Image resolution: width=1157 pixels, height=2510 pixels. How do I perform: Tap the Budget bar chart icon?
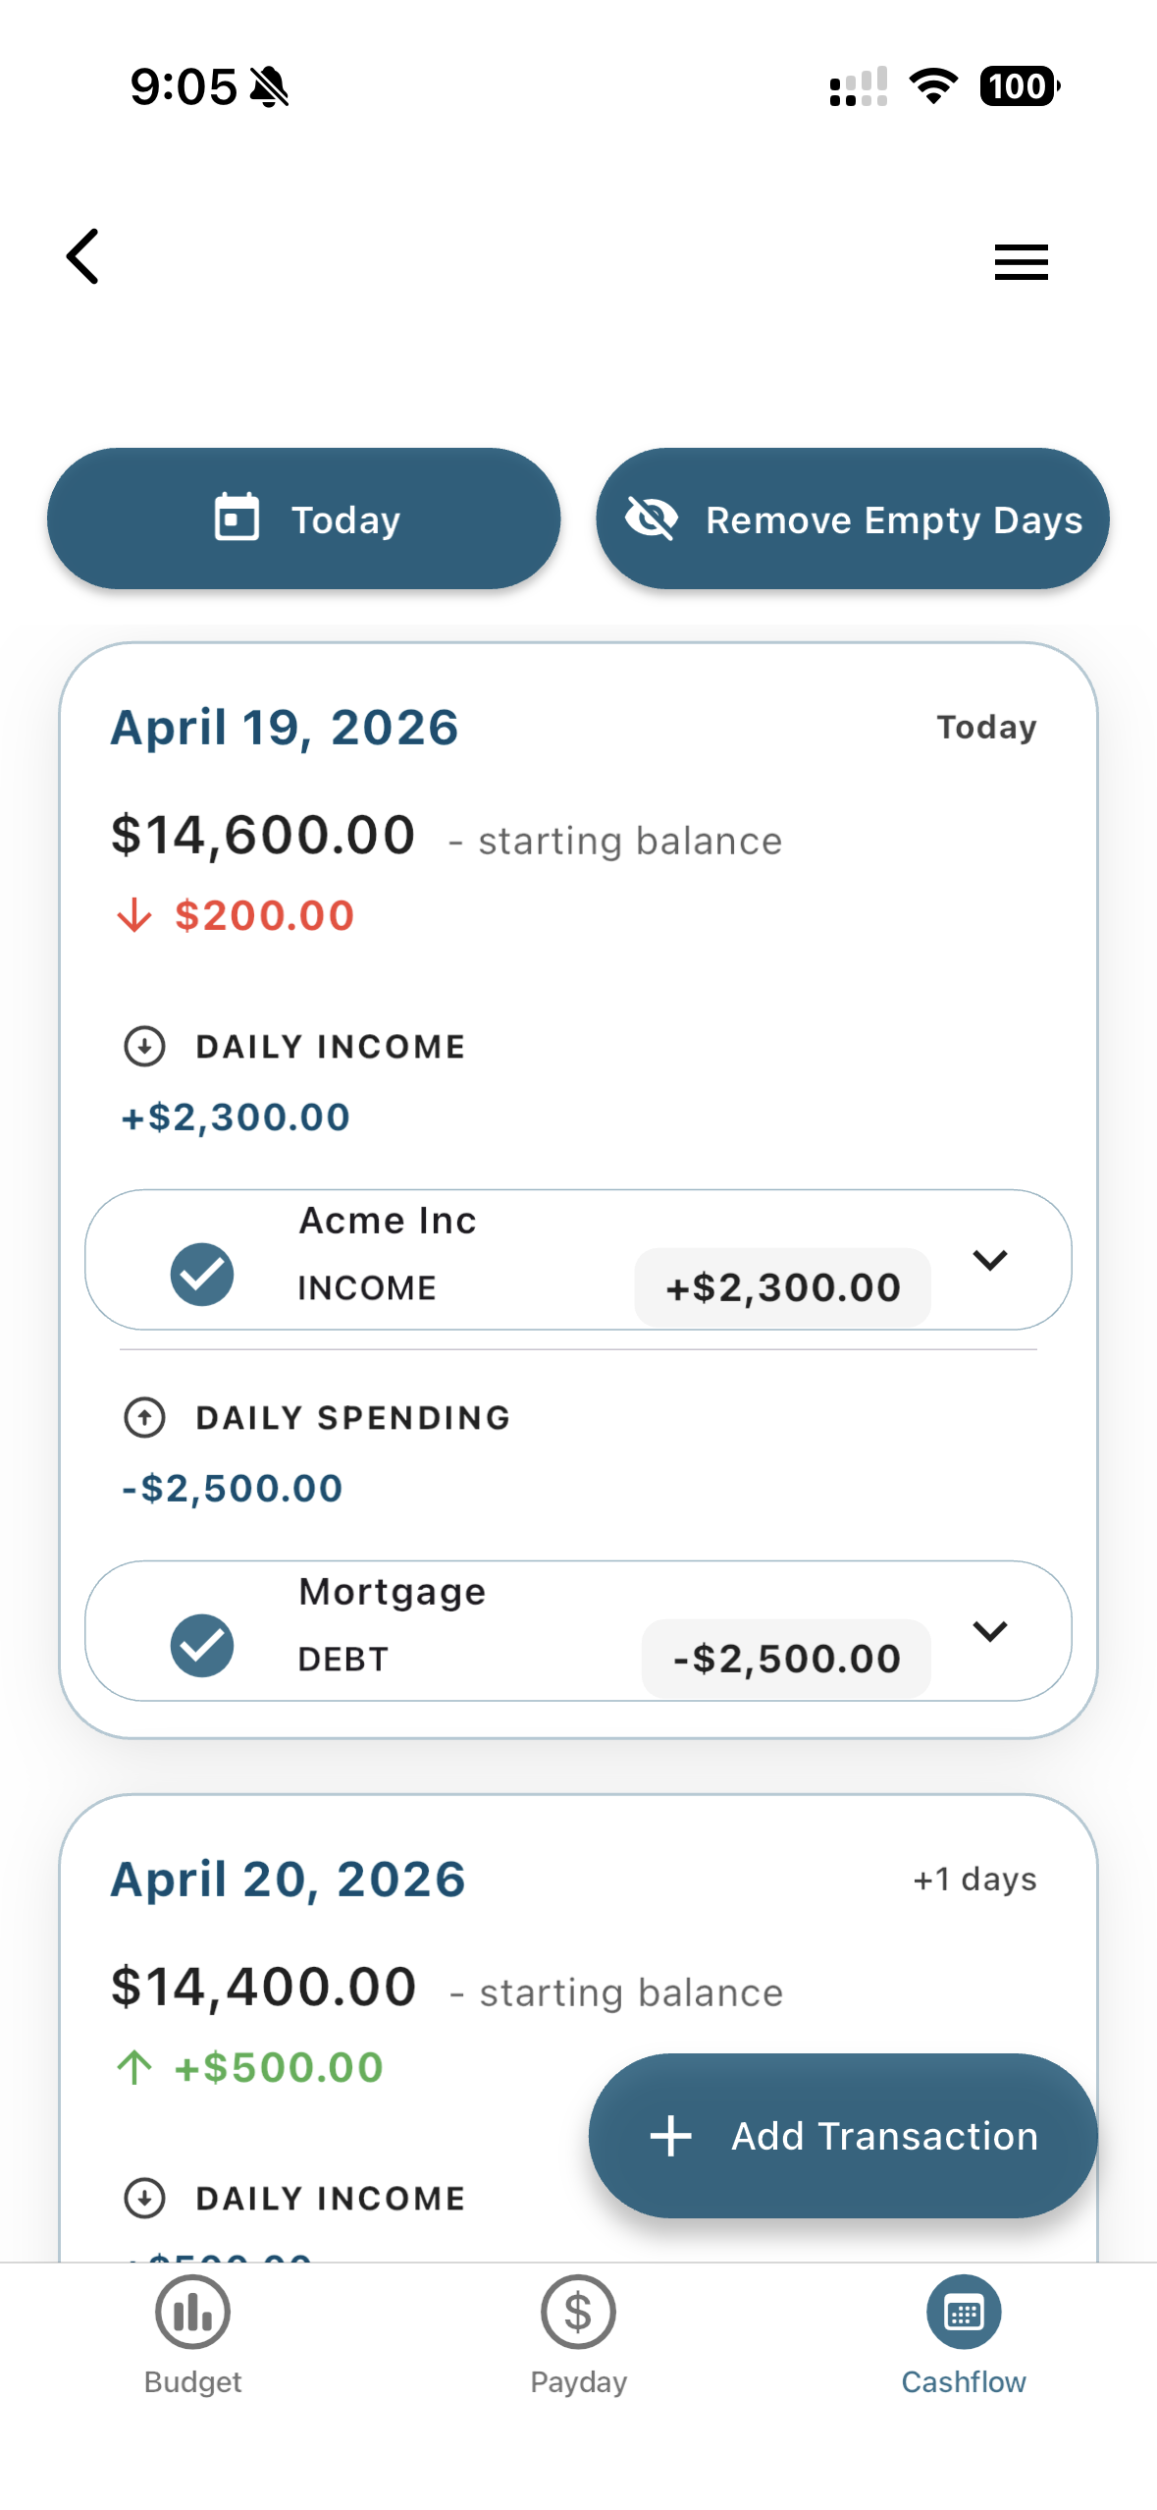tap(192, 2313)
